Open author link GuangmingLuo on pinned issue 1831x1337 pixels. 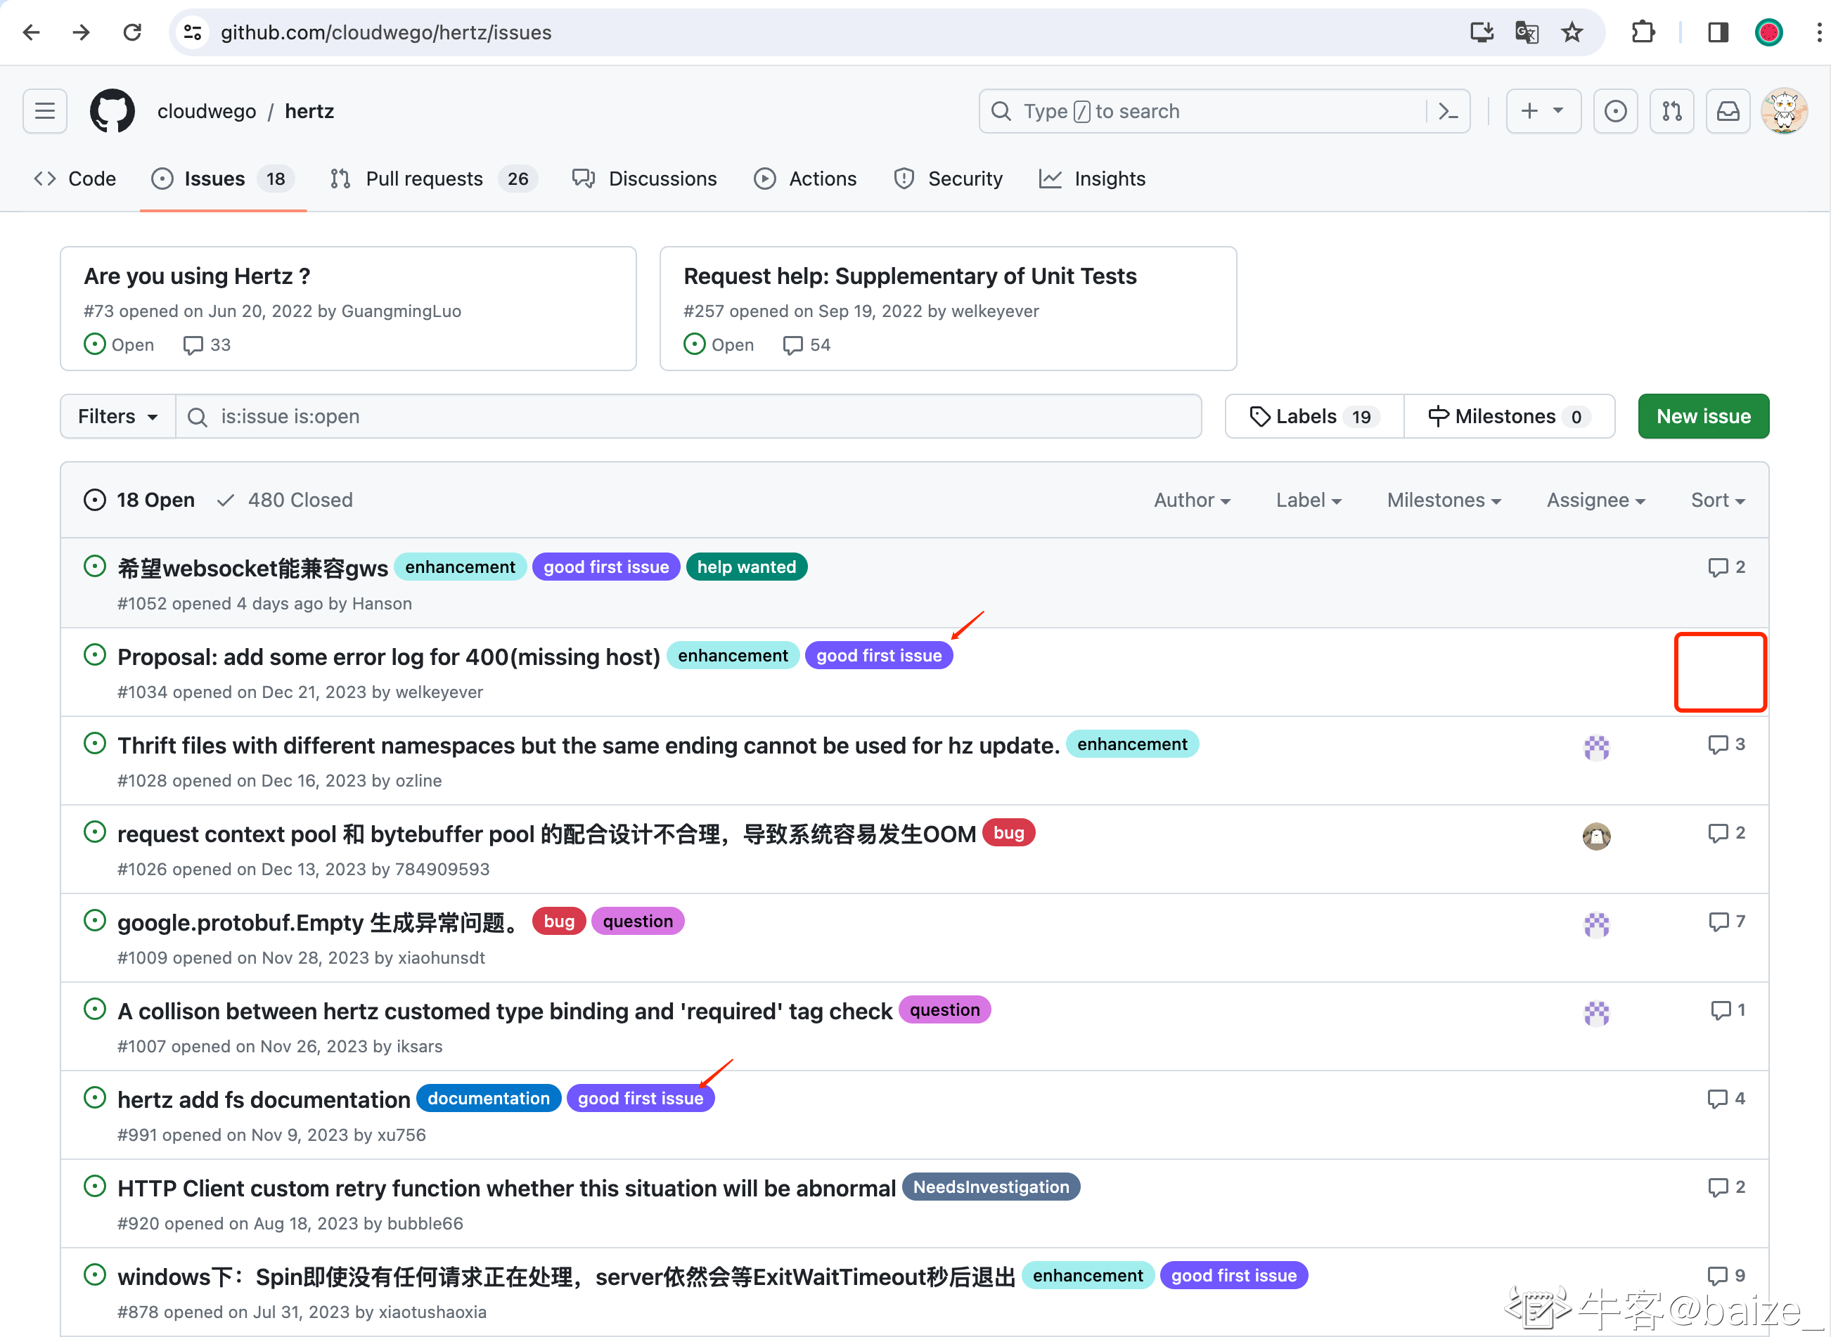click(x=401, y=311)
